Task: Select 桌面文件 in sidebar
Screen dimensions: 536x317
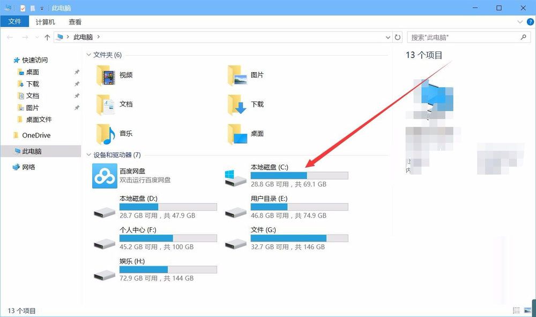Action: [x=39, y=120]
